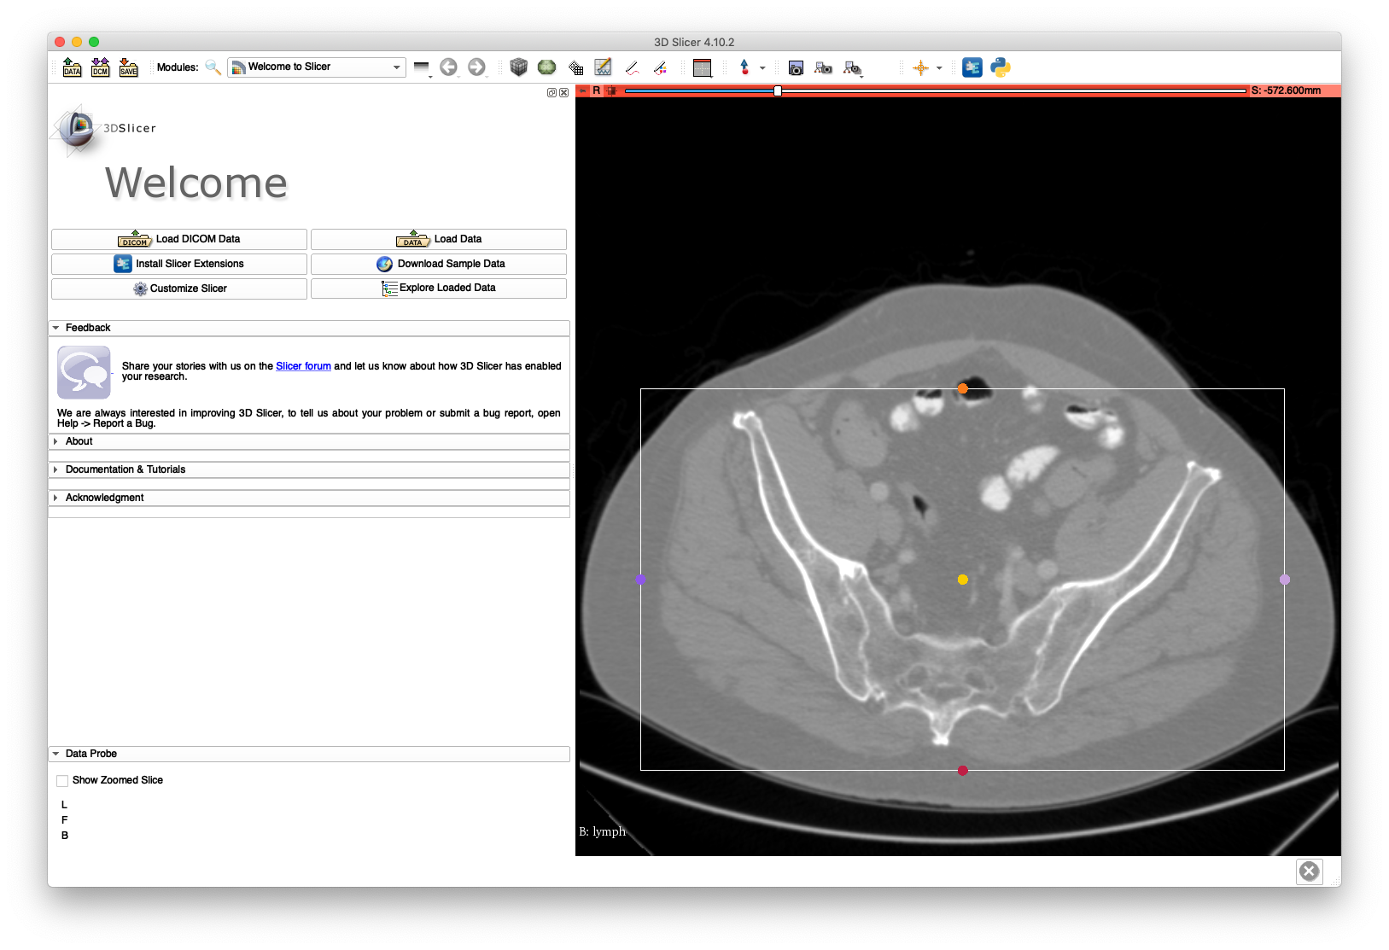Click the Load DATA toolbar icon

coord(73,67)
